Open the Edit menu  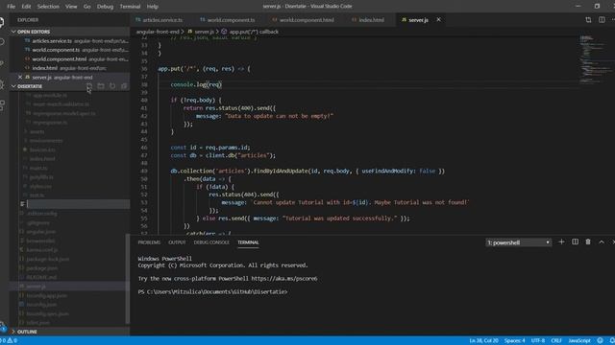click(x=26, y=7)
